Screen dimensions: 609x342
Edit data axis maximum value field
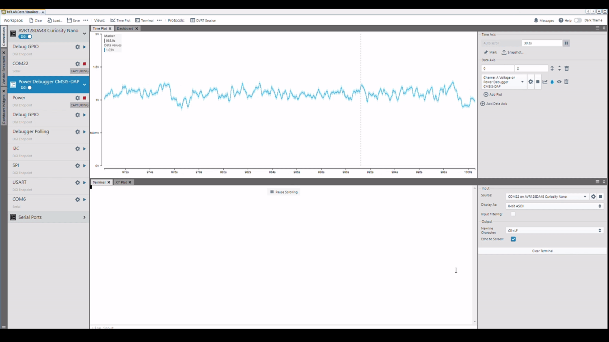pyautogui.click(x=531, y=68)
